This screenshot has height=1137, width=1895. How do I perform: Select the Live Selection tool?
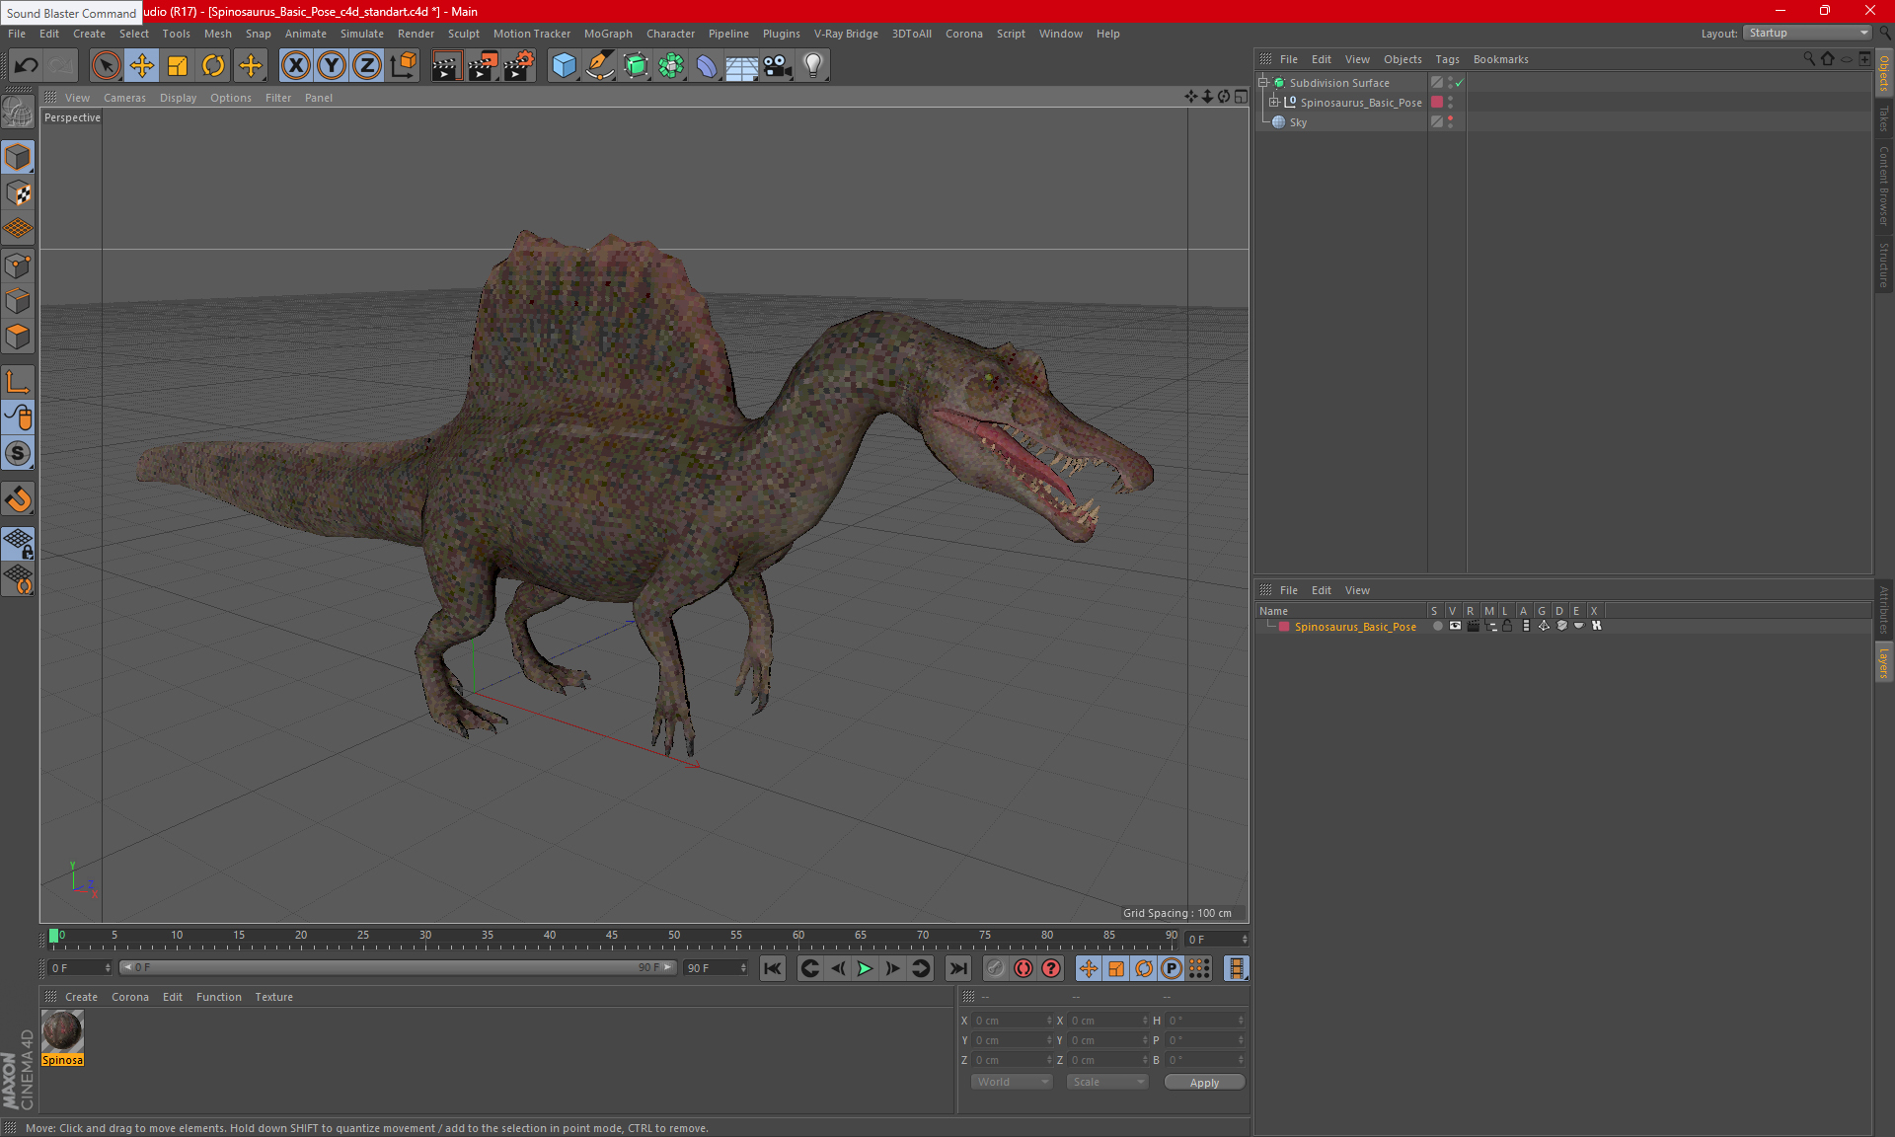106,66
